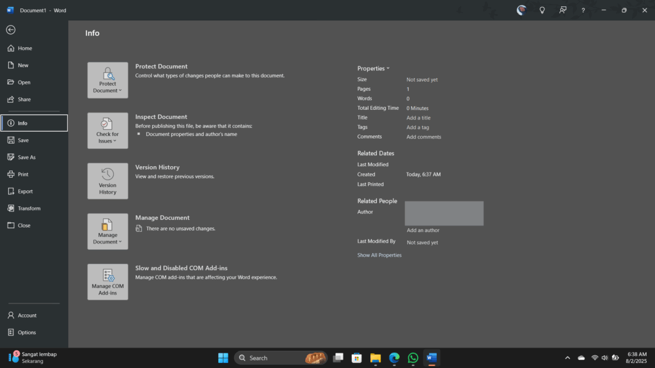Image resolution: width=655 pixels, height=368 pixels.
Task: Select New in the backstage sidebar
Action: [x=34, y=66]
